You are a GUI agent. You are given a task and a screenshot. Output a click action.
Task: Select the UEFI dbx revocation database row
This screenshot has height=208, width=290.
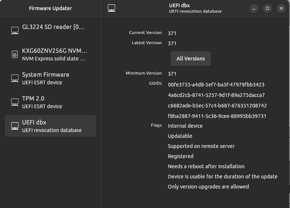[50, 126]
